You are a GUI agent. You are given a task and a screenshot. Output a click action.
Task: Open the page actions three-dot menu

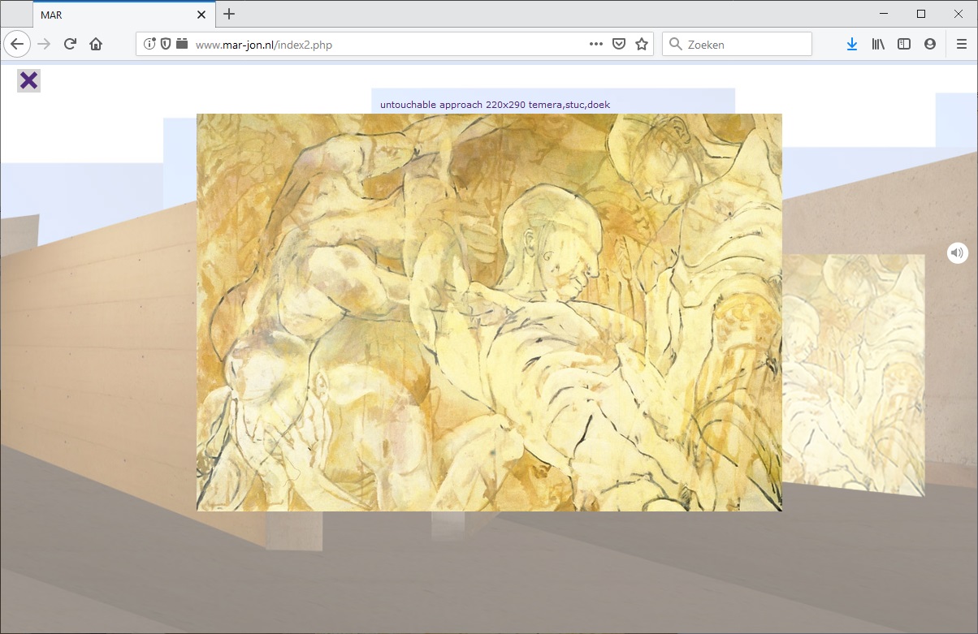point(595,45)
